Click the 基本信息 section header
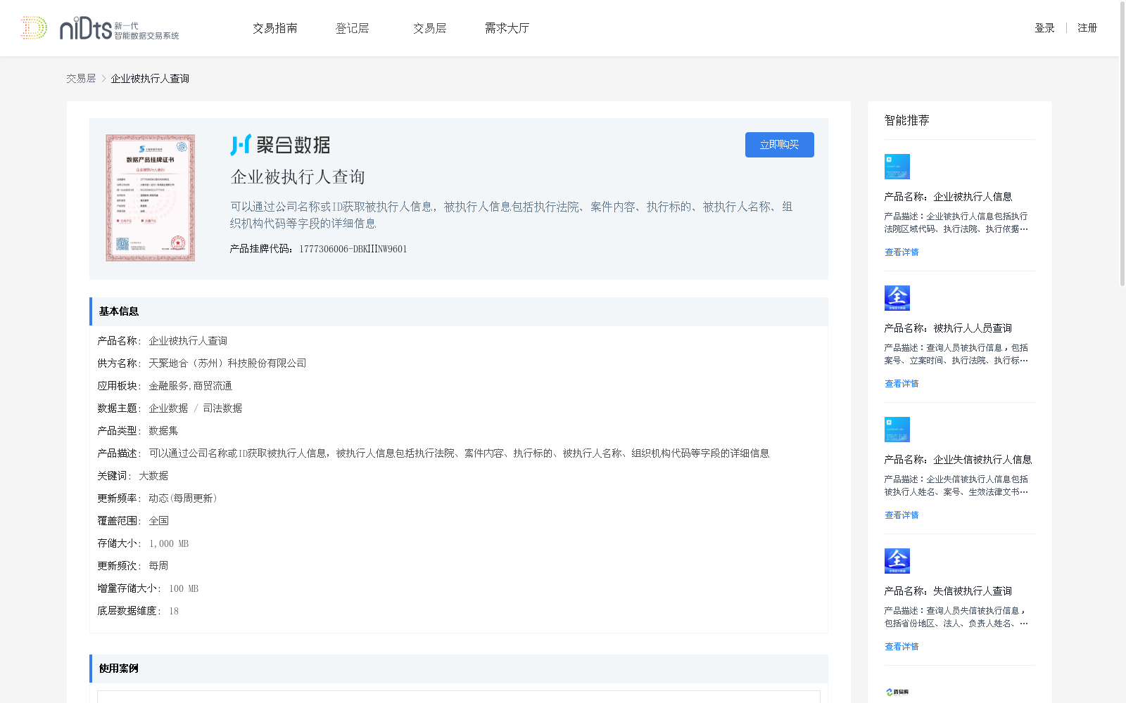Viewport: 1126px width, 703px height. [x=459, y=311]
